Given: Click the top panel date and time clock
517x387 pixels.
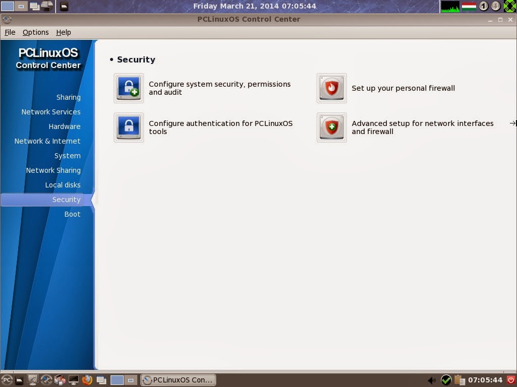Looking at the screenshot, I should click(x=254, y=6).
